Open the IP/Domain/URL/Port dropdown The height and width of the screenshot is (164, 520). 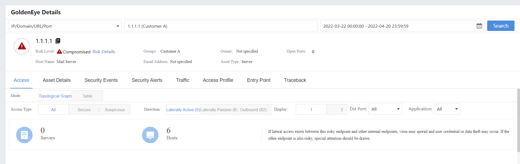65,26
